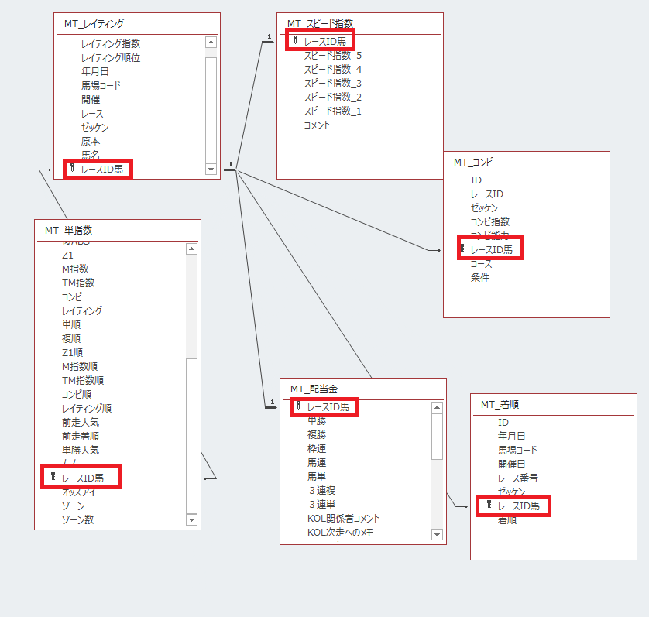Click scroll down arrow in MT_単指数 list
This screenshot has height=617, width=649.
point(192,519)
